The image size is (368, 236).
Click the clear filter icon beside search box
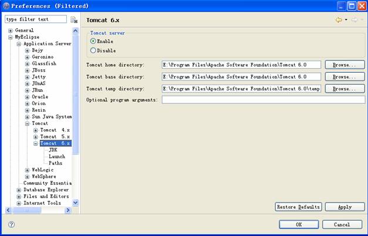(74, 20)
